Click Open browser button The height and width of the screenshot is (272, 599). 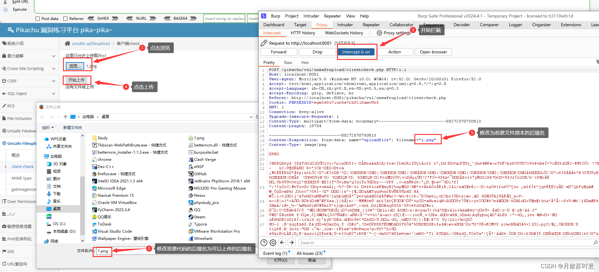coord(433,52)
